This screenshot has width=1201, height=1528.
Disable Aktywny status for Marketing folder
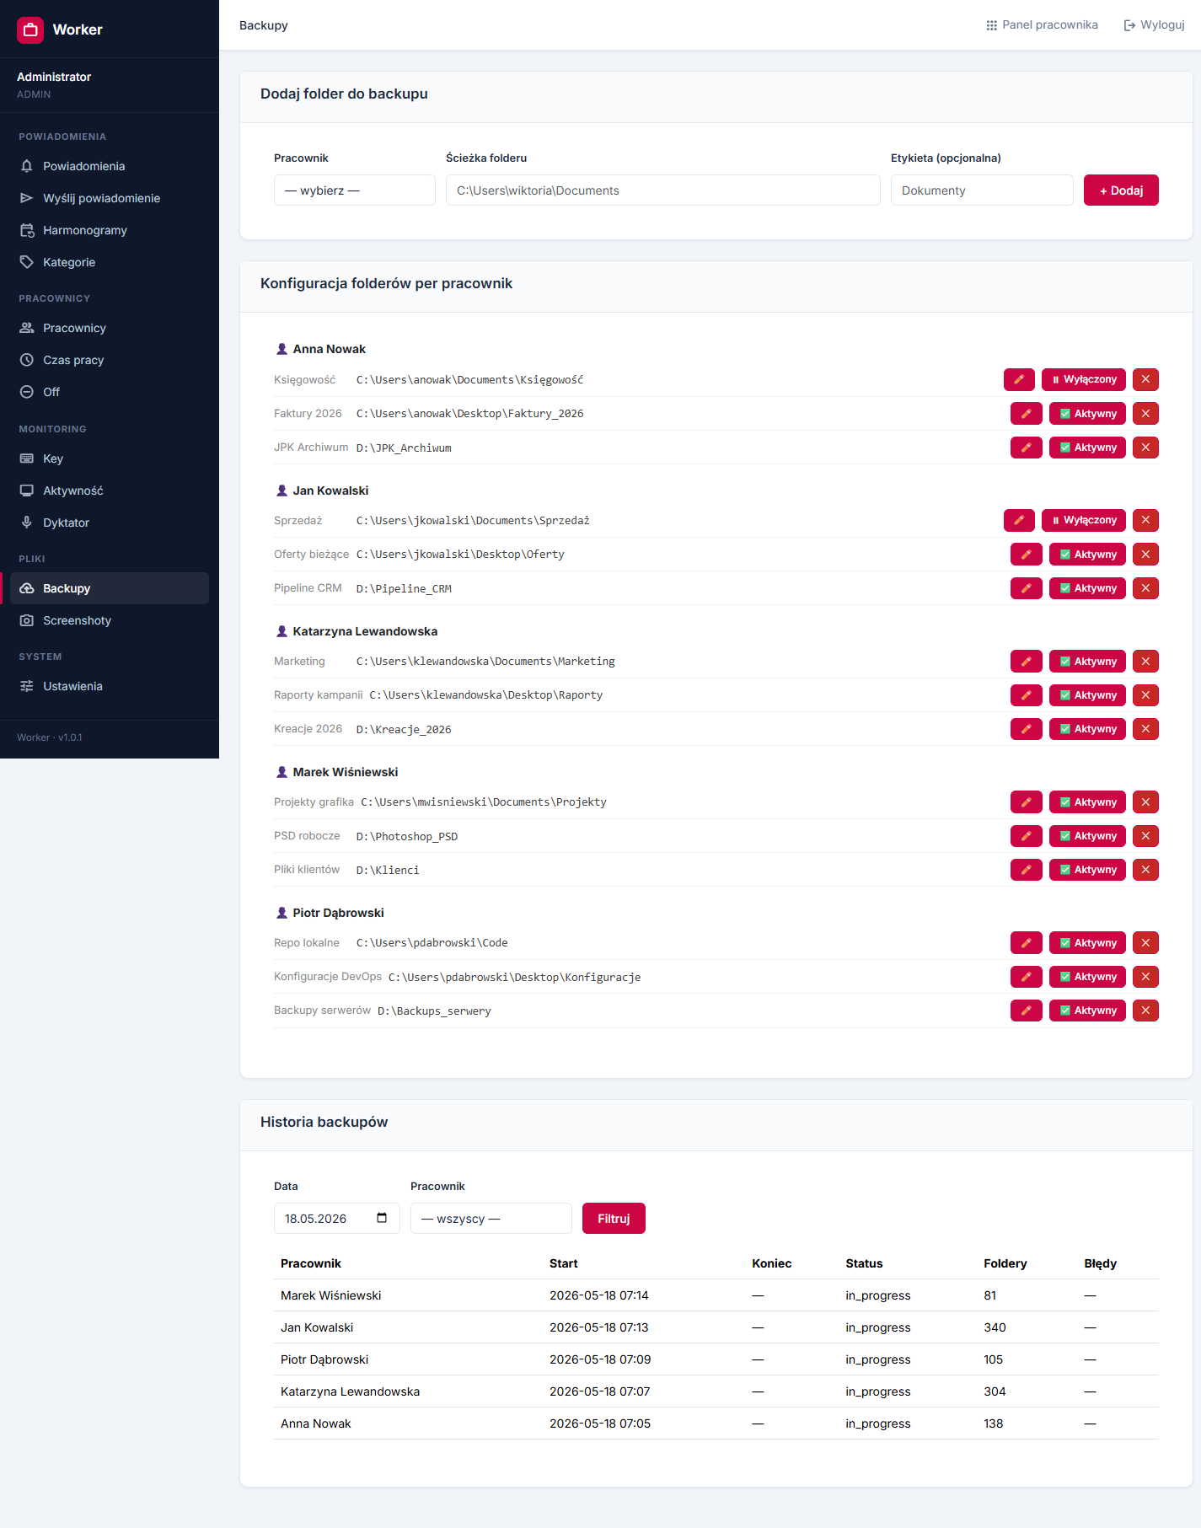(x=1087, y=662)
